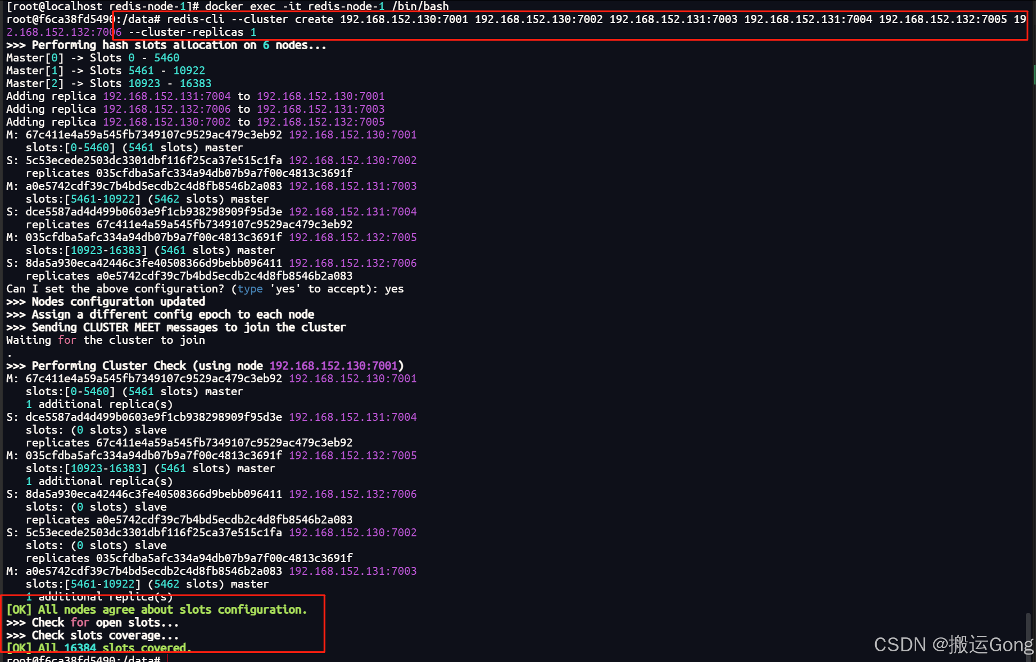
Task: Click the 'CSDN @搬运Gong' watermark text
Action: pyautogui.click(x=953, y=644)
